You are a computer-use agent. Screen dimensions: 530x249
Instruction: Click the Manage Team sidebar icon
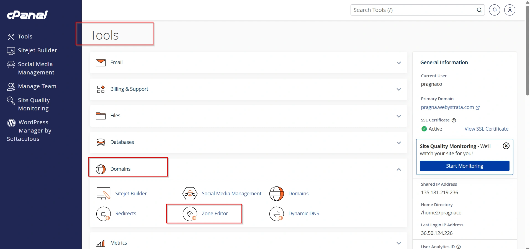(x=11, y=87)
